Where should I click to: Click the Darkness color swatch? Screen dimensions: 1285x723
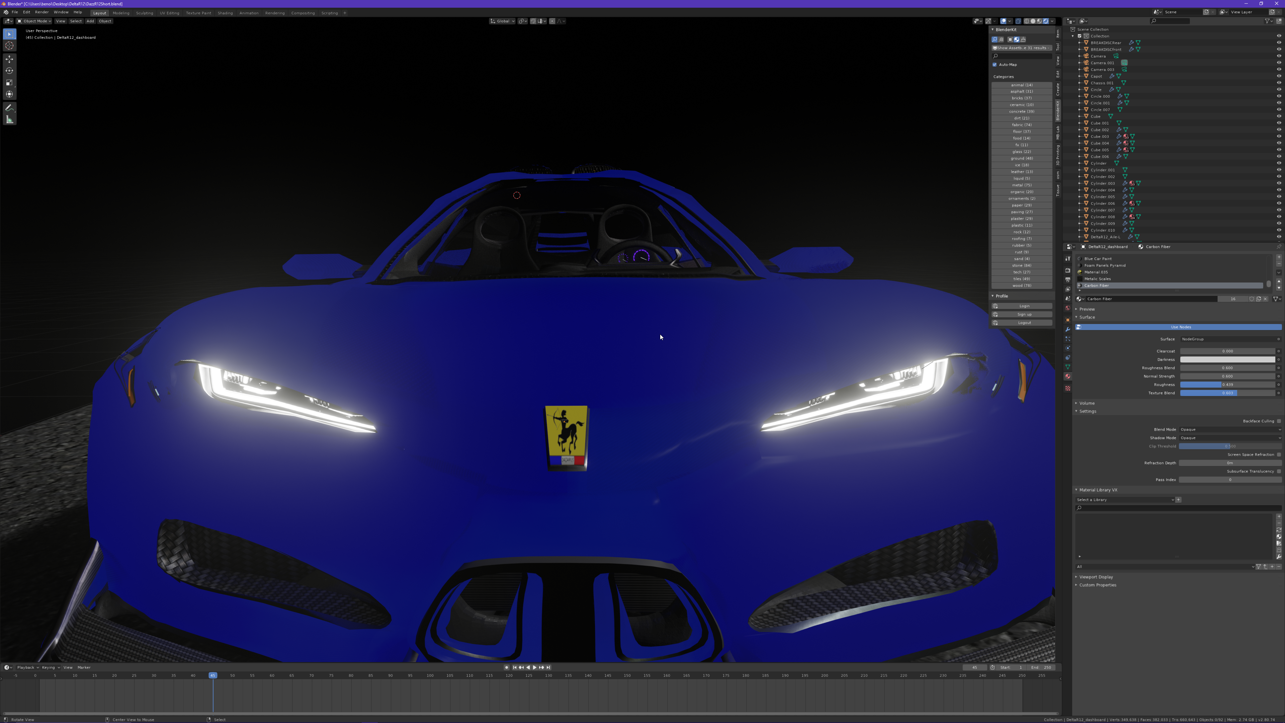pos(1228,360)
